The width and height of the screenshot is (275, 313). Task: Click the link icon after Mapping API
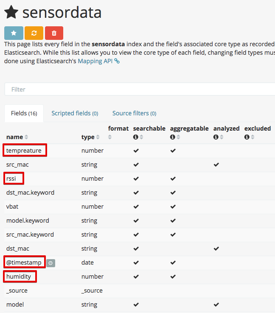coord(117,61)
